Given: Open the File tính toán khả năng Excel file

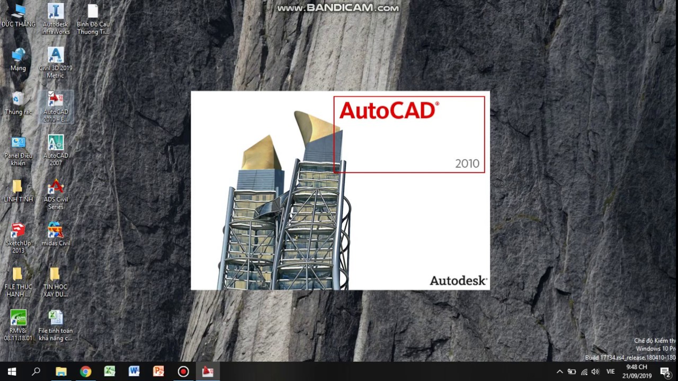Looking at the screenshot, I should [x=56, y=326].
